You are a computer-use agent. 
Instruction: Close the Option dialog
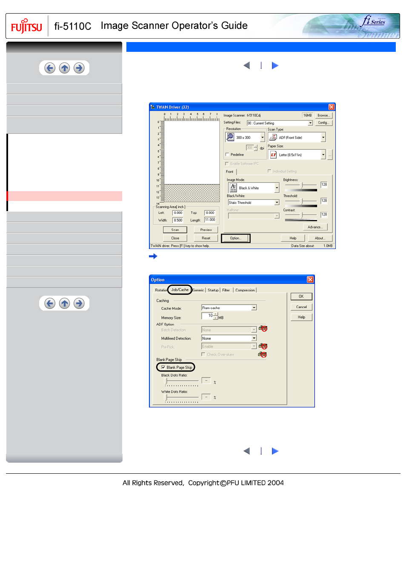pyautogui.click(x=310, y=280)
